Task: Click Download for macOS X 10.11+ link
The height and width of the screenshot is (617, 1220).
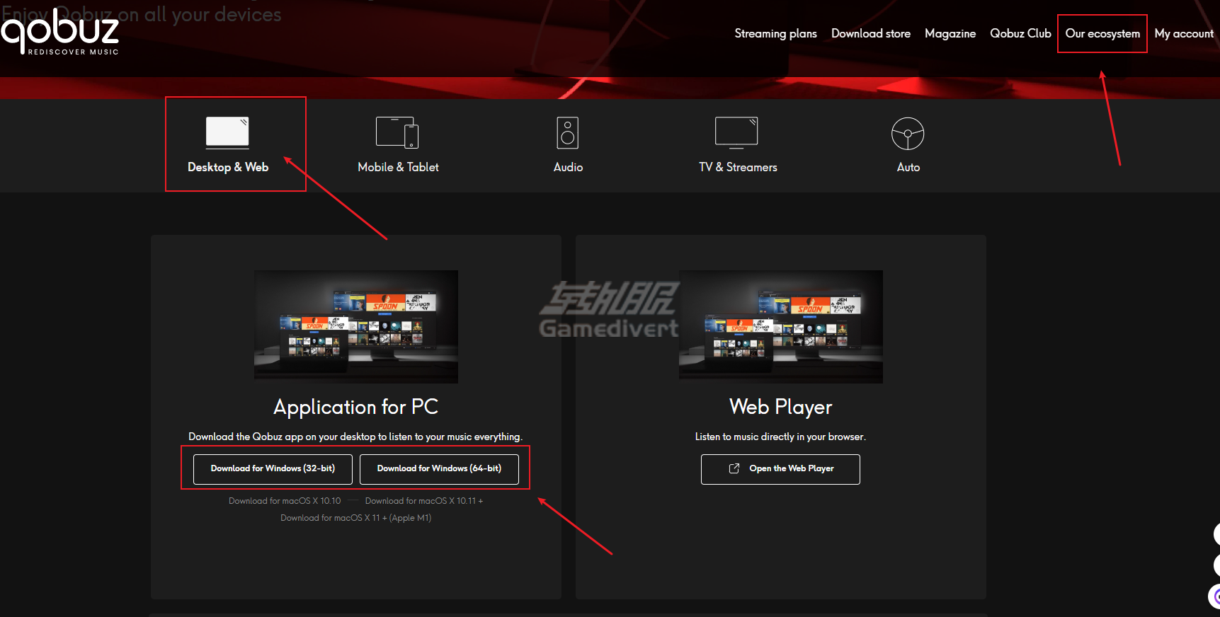Action: [423, 501]
